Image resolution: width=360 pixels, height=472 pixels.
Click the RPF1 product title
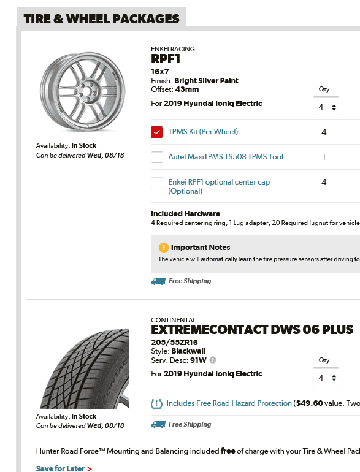point(166,59)
